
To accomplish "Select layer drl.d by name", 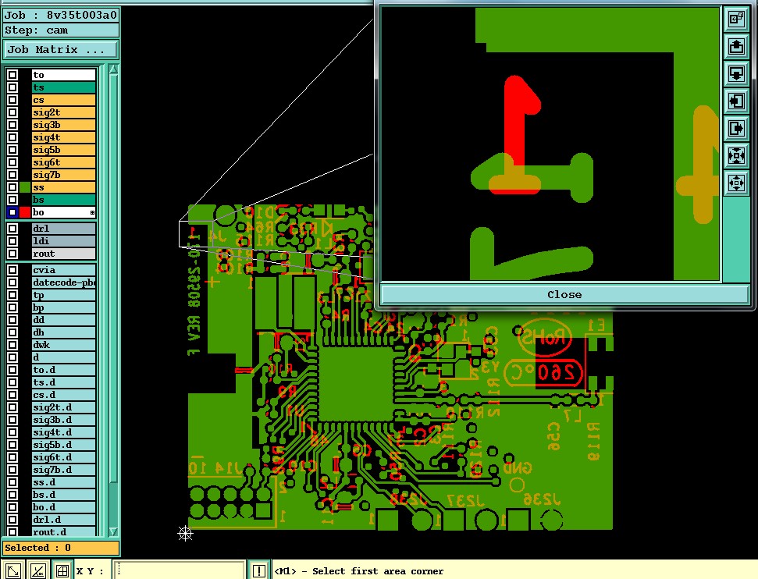I will click(64, 520).
